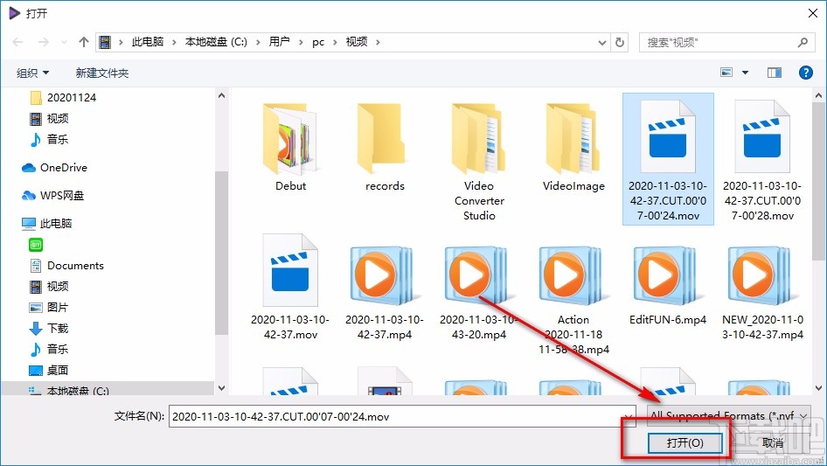Click the green iQIYI icon in sidebar

[36, 245]
